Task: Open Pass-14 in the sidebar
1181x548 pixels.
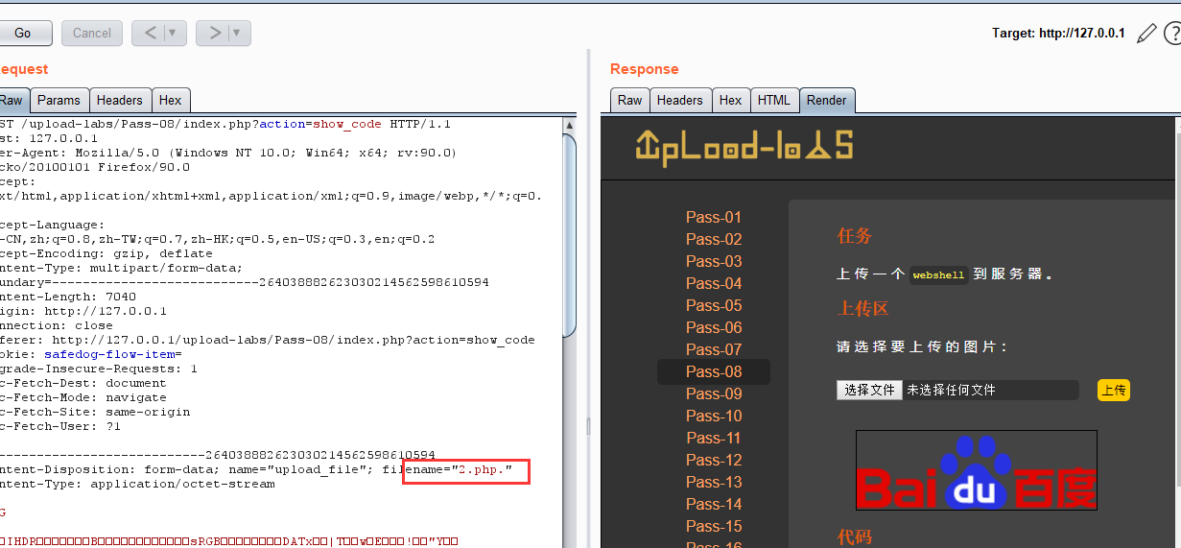Action: click(x=714, y=504)
